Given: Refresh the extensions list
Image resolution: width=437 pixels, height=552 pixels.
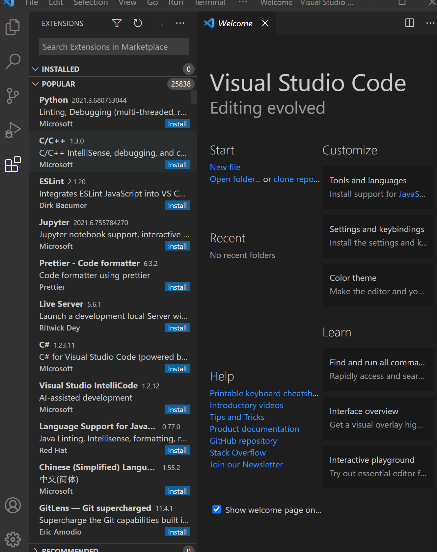Looking at the screenshot, I should click(138, 23).
